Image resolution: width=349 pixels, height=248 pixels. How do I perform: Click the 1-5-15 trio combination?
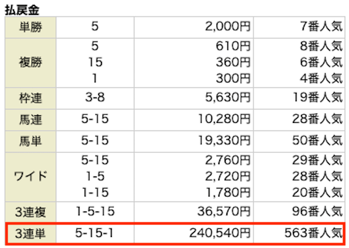click(95, 211)
